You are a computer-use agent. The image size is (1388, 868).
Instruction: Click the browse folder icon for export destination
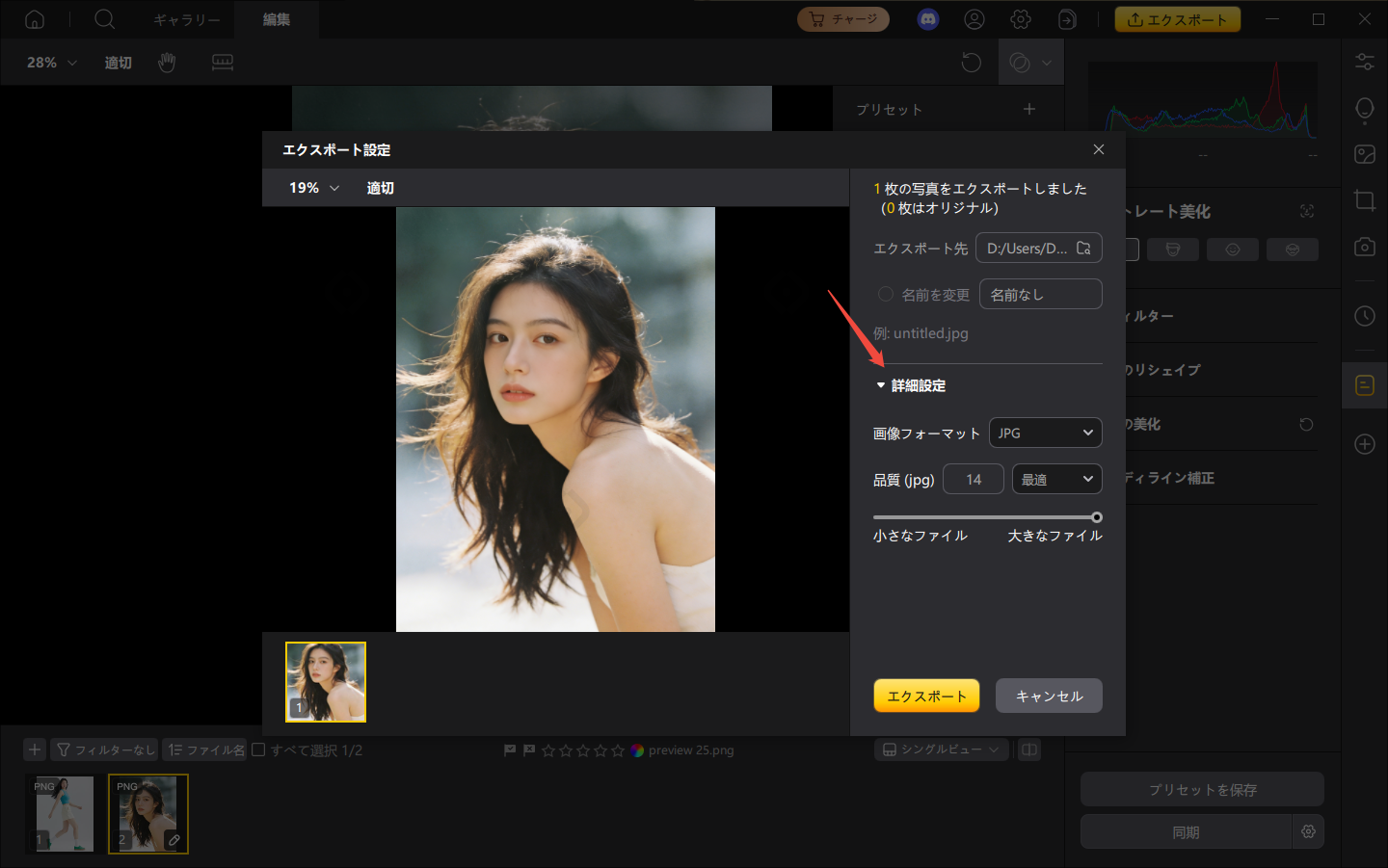(x=1083, y=248)
